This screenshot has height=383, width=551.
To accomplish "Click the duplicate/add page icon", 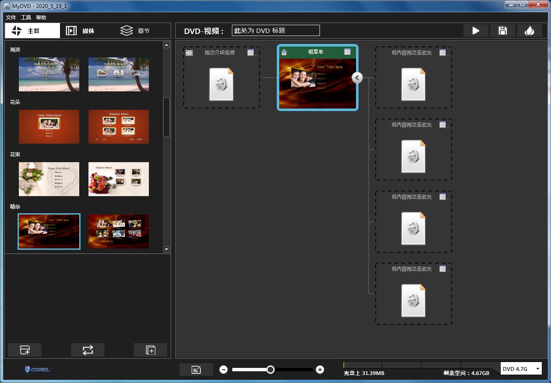I will (151, 350).
